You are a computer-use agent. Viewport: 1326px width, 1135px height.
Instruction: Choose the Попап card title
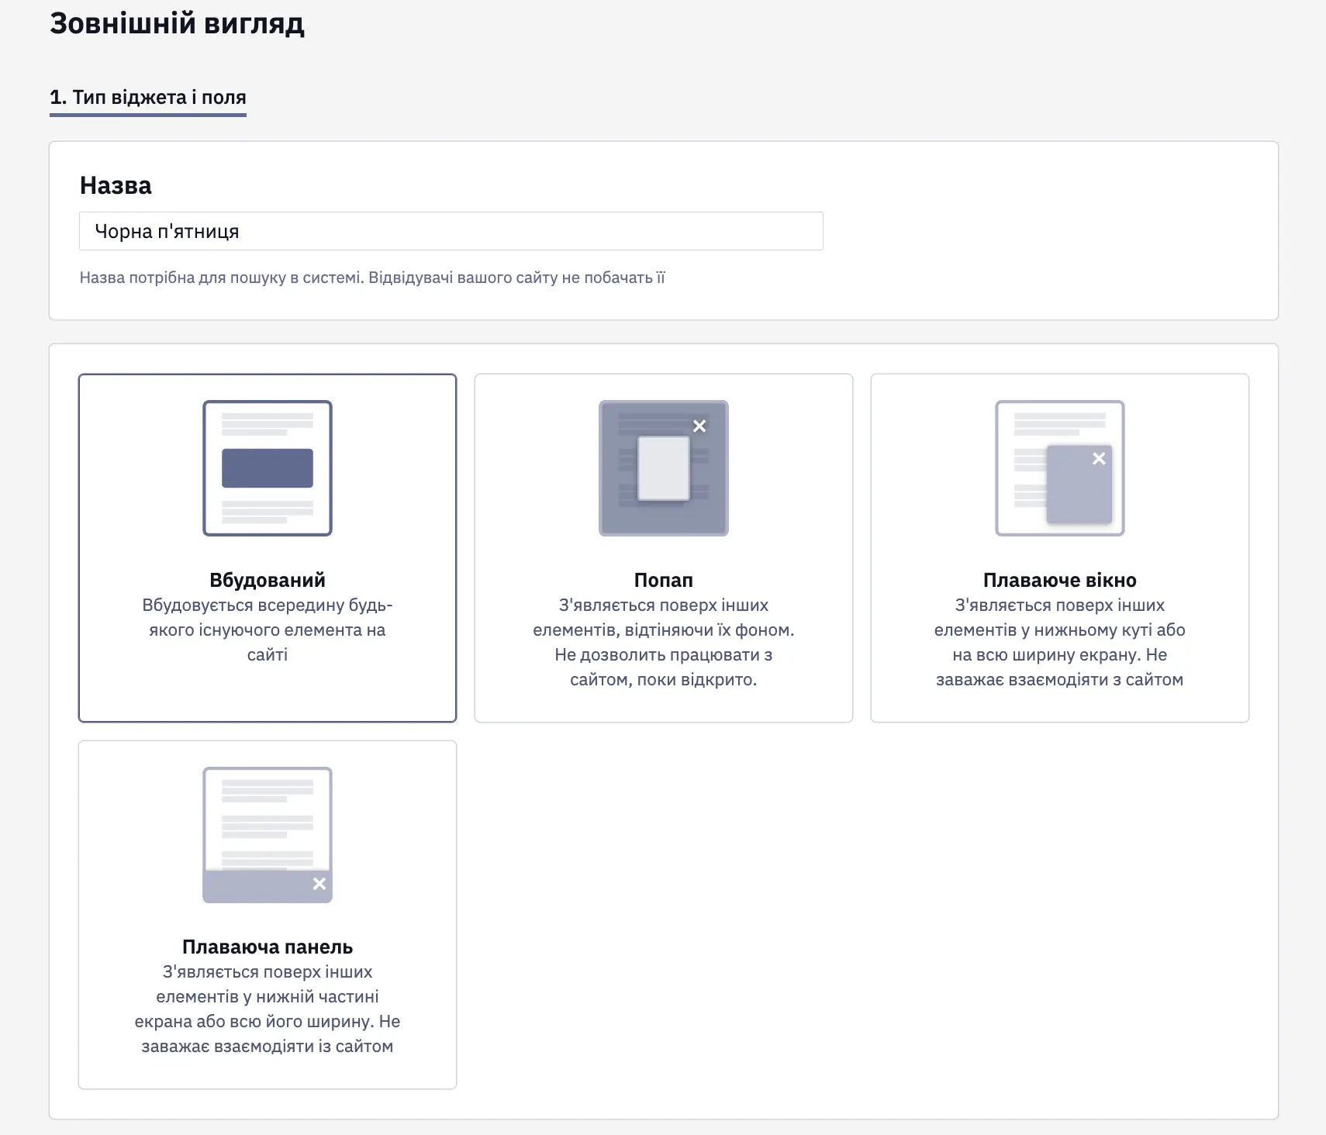(x=664, y=580)
